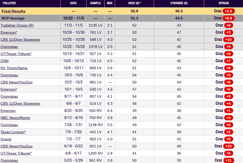
Task: Open the Gravis poll link
Action: pos(6,139)
